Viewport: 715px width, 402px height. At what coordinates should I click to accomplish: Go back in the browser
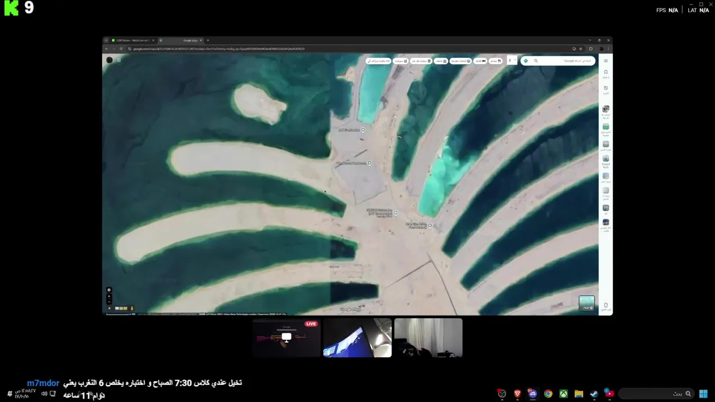tap(107, 49)
